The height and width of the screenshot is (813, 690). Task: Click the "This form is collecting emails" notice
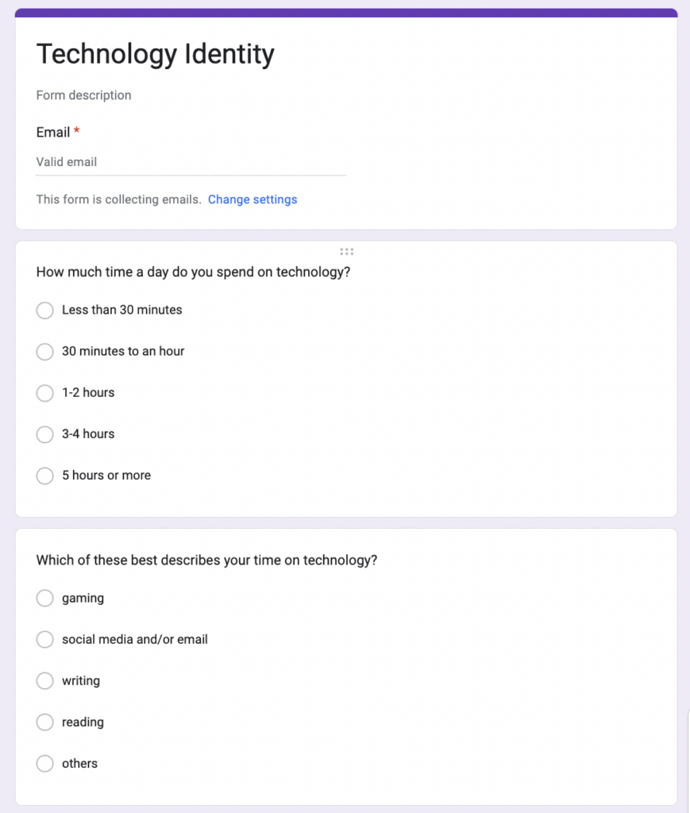118,200
